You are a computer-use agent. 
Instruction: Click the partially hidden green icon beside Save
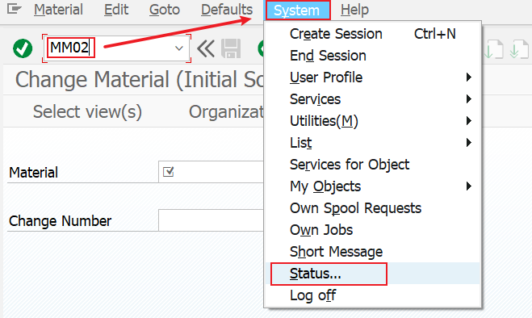coord(261,48)
